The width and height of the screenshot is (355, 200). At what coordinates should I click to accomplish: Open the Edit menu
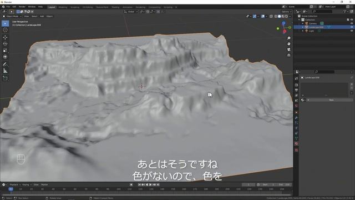pos(14,7)
